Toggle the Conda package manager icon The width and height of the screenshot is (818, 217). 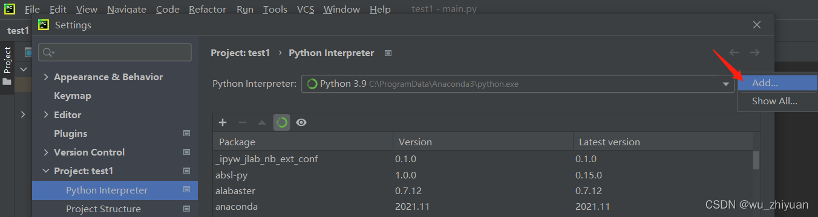pyautogui.click(x=281, y=122)
